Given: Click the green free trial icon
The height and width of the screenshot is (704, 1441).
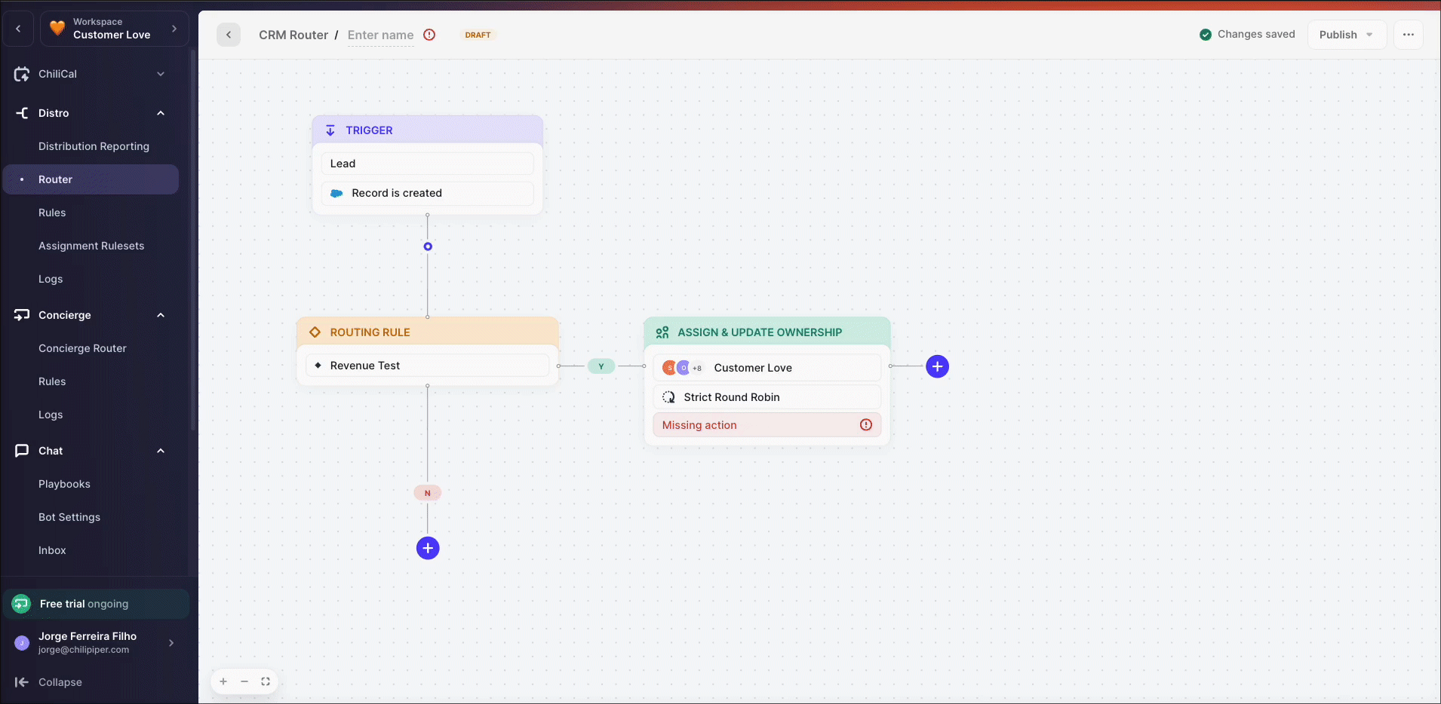Looking at the screenshot, I should coord(21,604).
